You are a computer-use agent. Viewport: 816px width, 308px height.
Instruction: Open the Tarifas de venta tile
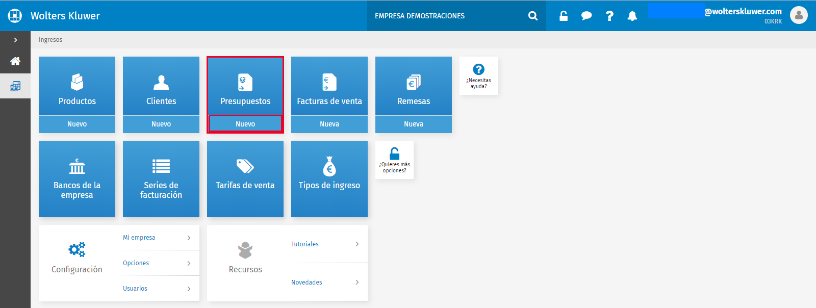pos(245,179)
